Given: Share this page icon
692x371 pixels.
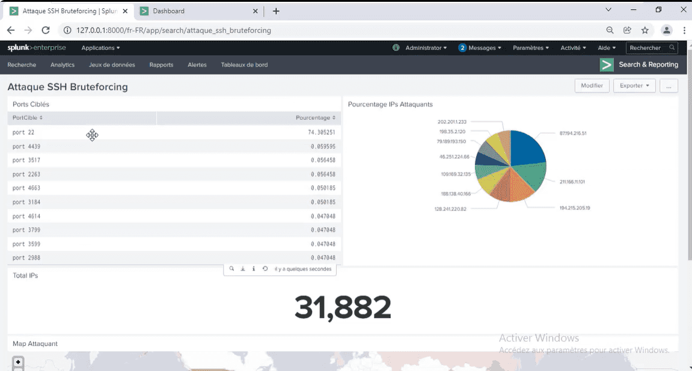Looking at the screenshot, I should [x=627, y=31].
